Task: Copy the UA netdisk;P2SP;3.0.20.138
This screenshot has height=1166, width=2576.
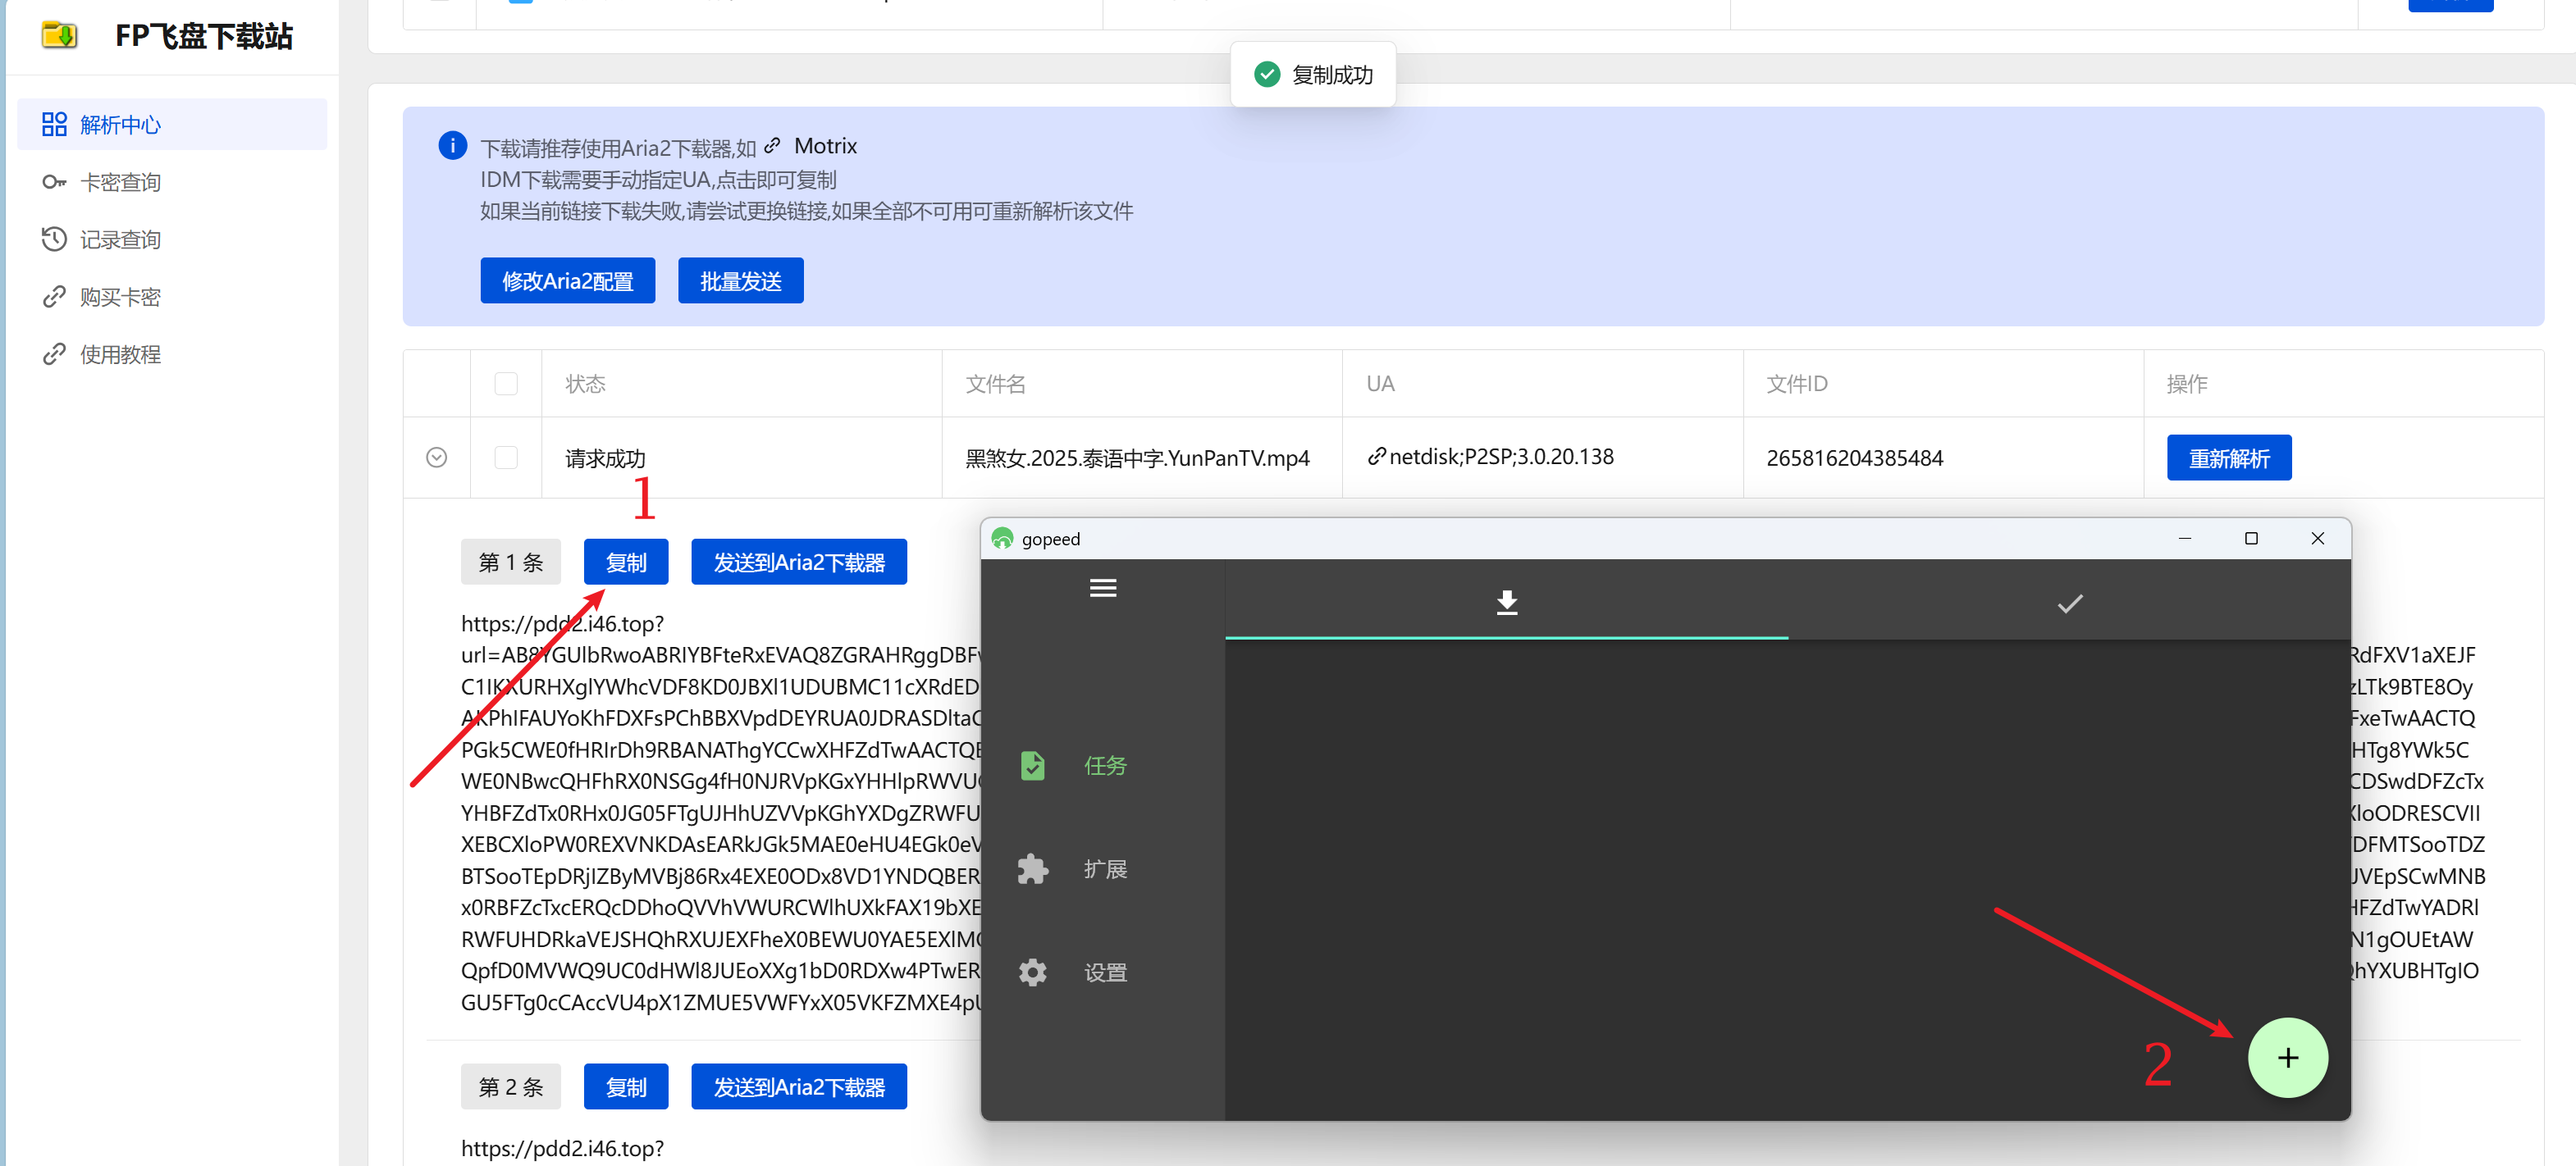Action: [x=1490, y=457]
